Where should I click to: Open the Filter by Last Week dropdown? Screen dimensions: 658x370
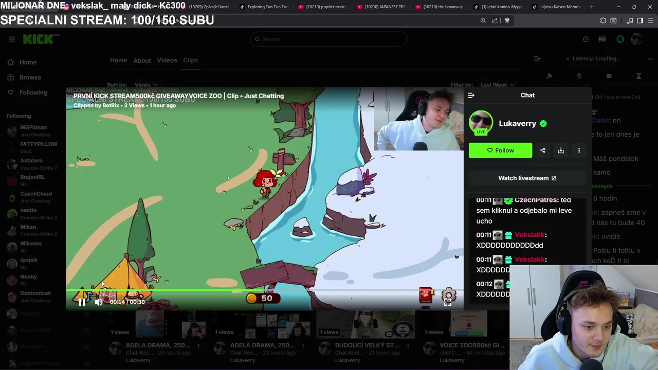(x=497, y=85)
